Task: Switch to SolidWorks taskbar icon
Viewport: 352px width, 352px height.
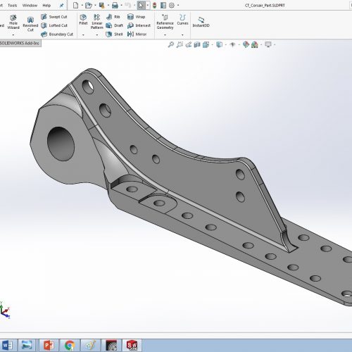Action: coord(132,346)
